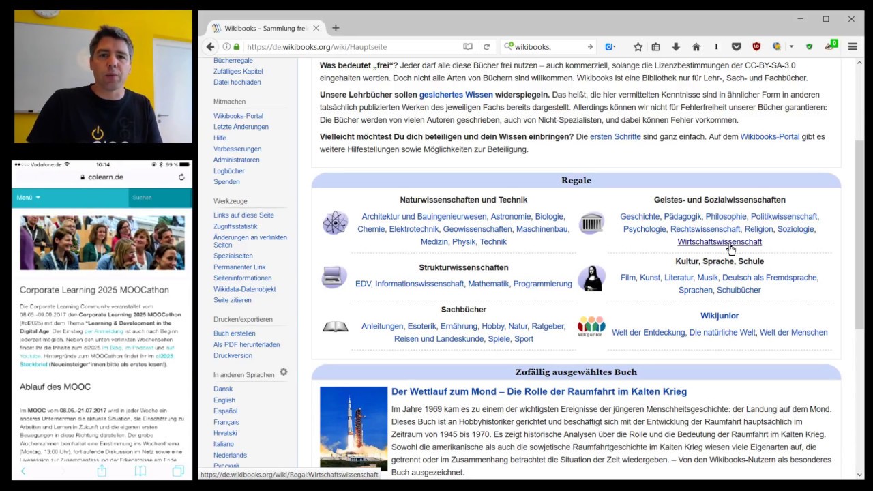Click the green shield extension icon
Image resolution: width=873 pixels, height=491 pixels.
[x=810, y=47]
